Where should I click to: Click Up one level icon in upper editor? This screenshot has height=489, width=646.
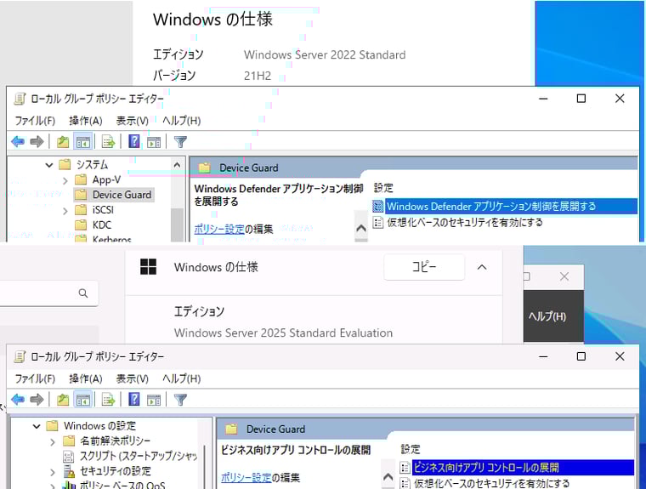[63, 142]
